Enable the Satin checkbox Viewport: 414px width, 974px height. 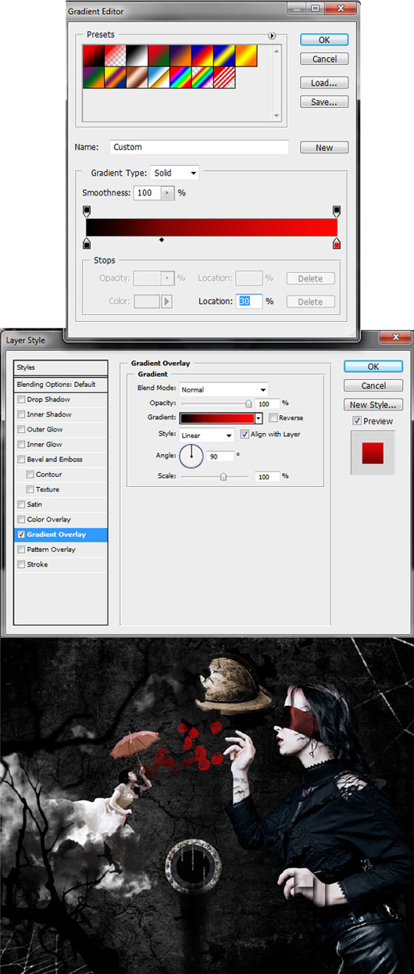[21, 504]
